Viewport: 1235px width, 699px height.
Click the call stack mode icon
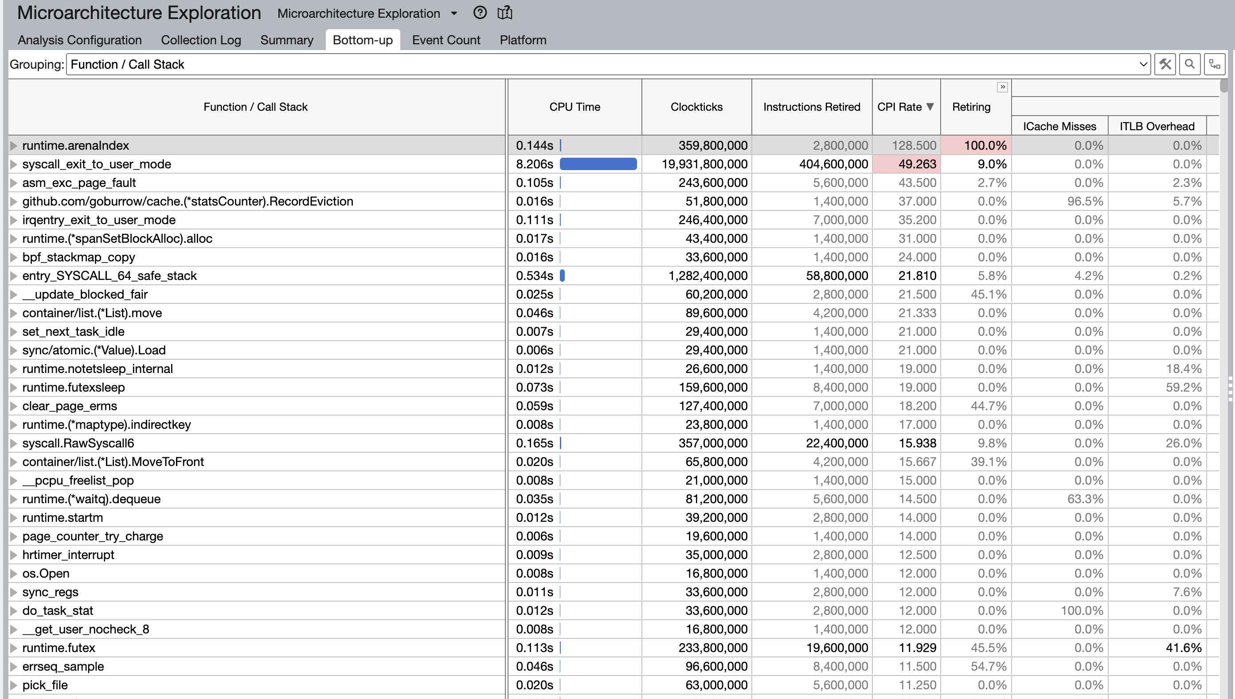coord(1214,64)
